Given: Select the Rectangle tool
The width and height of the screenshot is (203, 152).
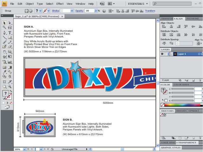Looking at the screenshot, I should pos(10,37).
